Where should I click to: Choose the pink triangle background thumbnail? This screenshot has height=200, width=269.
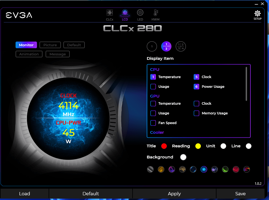pos(172,170)
